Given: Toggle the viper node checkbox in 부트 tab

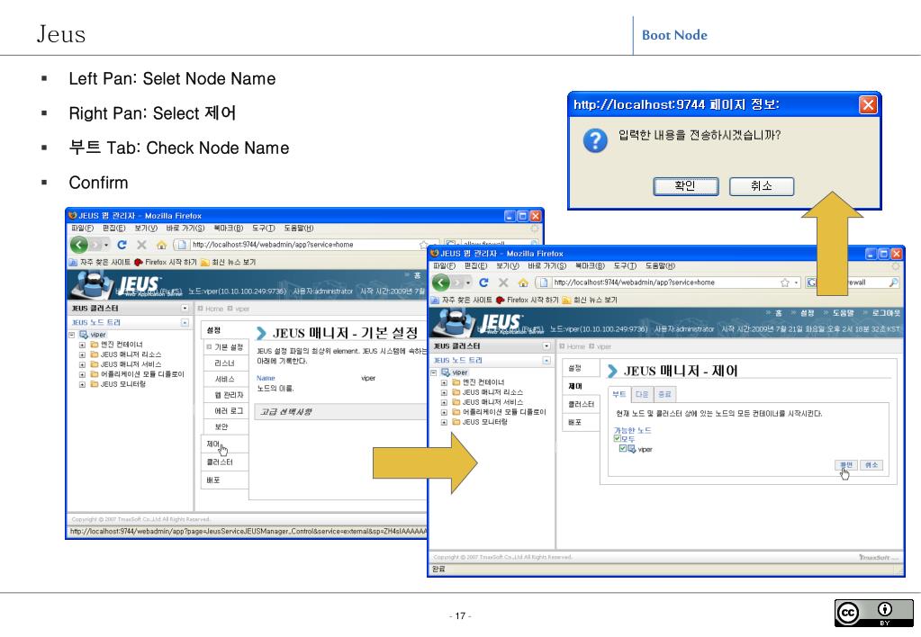Looking at the screenshot, I should click(623, 449).
